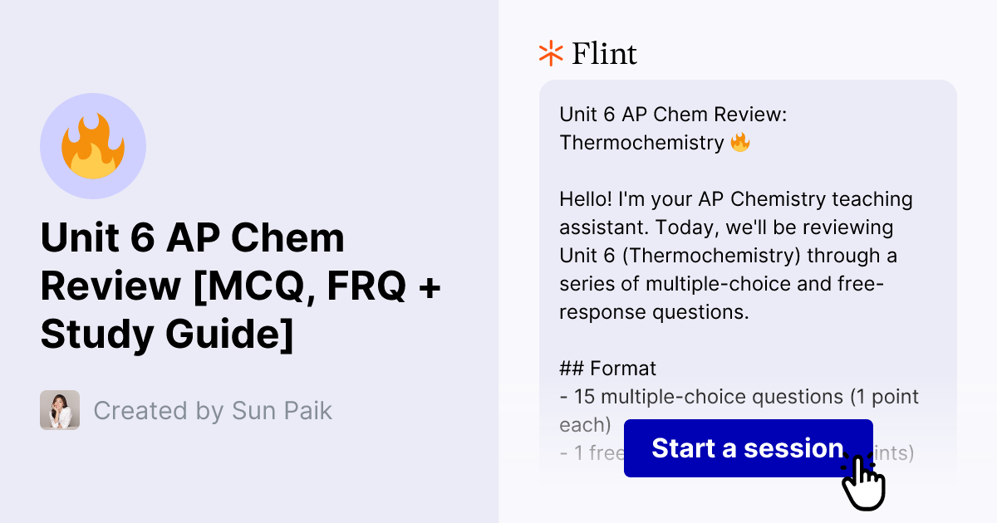Click the multiple-choice questions line
The height and width of the screenshot is (523, 997).
click(738, 397)
